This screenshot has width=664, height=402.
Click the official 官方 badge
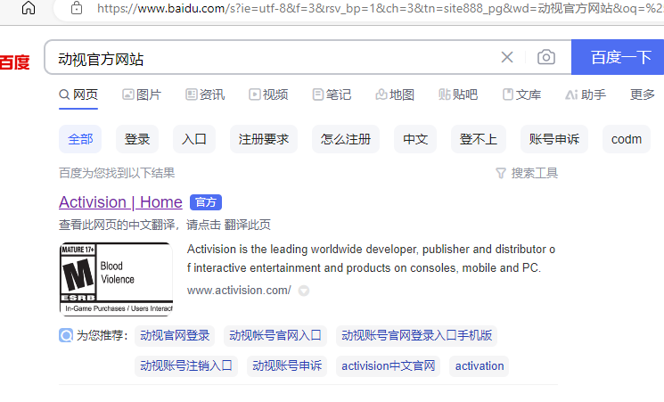tap(205, 202)
